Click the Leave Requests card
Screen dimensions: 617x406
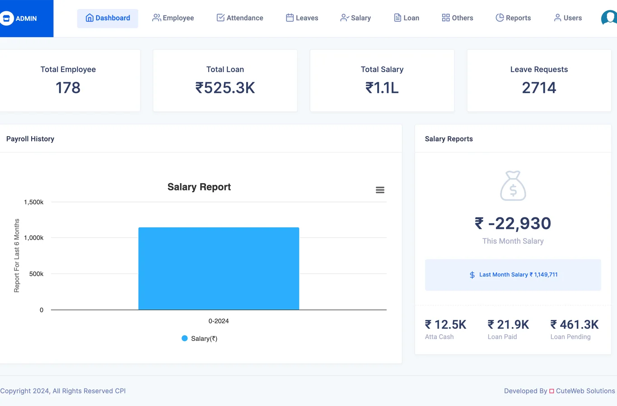pyautogui.click(x=539, y=80)
